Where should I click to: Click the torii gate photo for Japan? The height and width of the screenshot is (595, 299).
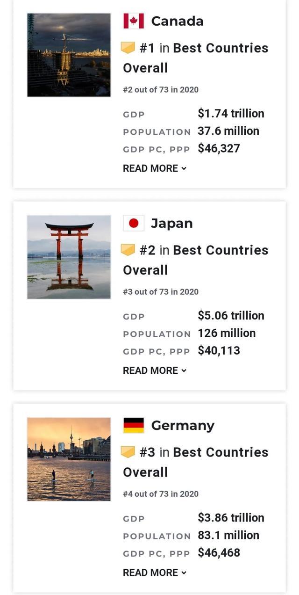pyautogui.click(x=69, y=257)
